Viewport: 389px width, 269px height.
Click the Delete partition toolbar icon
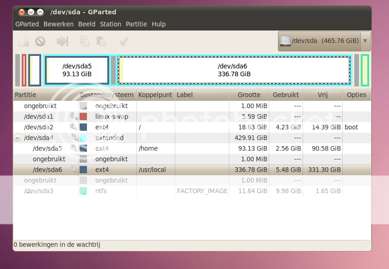[40, 42]
